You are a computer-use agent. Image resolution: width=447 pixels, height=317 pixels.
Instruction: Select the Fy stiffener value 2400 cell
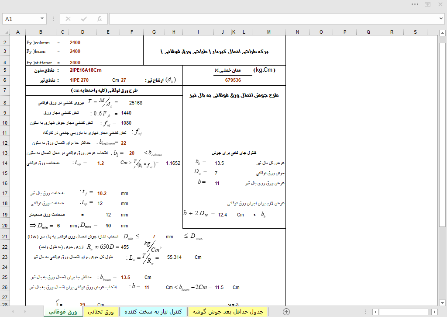tap(75, 63)
